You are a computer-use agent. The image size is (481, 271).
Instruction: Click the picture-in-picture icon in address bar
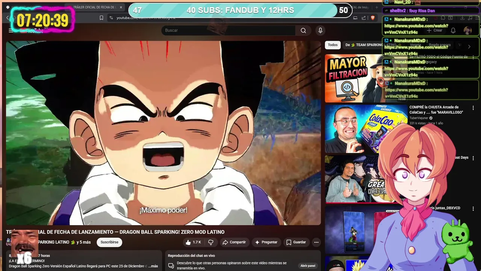click(355, 18)
